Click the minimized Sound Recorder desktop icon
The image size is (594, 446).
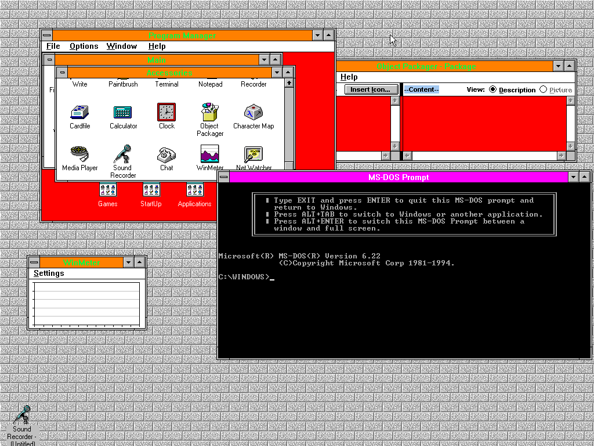coord(22,416)
